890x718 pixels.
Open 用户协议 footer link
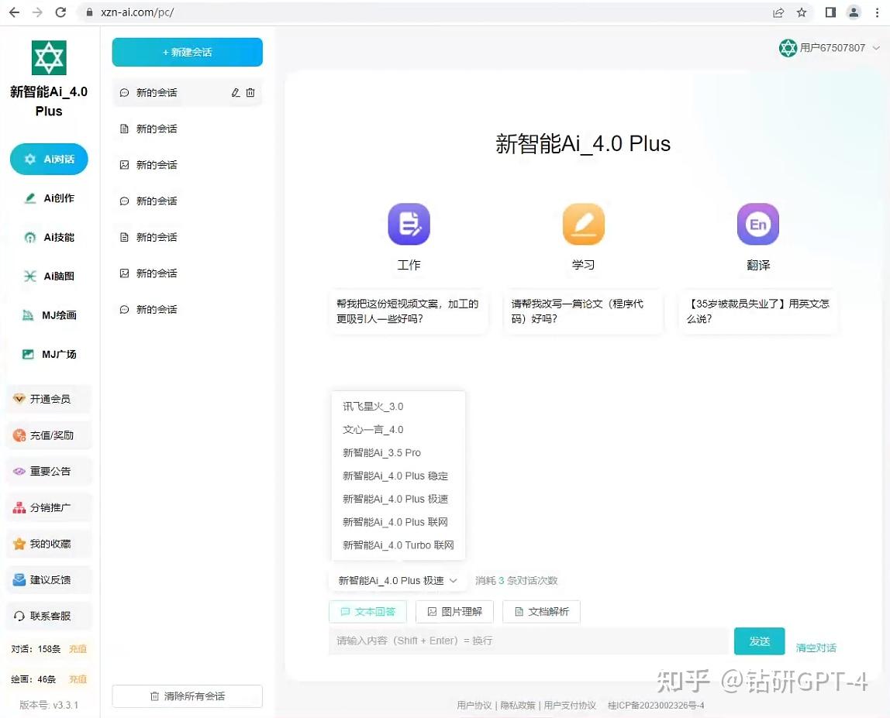pos(474,706)
